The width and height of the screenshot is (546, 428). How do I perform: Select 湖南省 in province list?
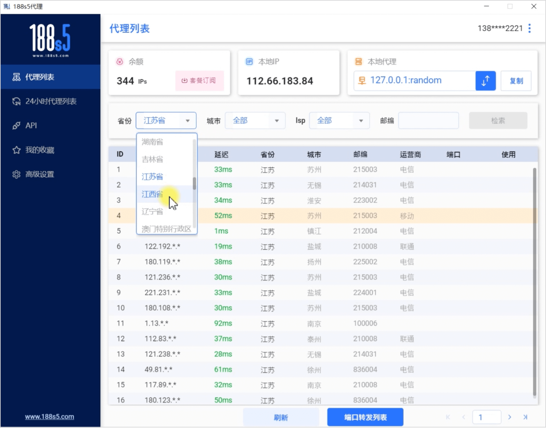click(x=165, y=142)
